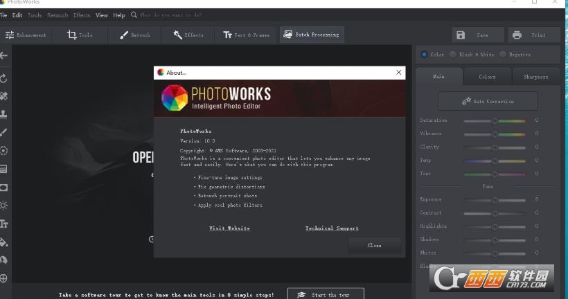The image size is (568, 299).
Task: Open the Help menu
Action: pyautogui.click(x=119, y=15)
